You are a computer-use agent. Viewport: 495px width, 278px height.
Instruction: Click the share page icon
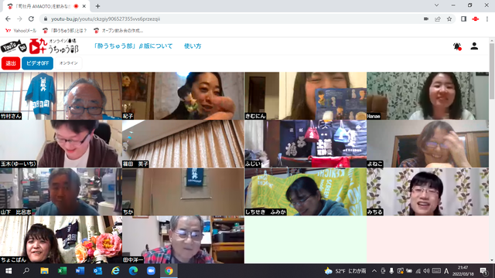[x=438, y=19]
